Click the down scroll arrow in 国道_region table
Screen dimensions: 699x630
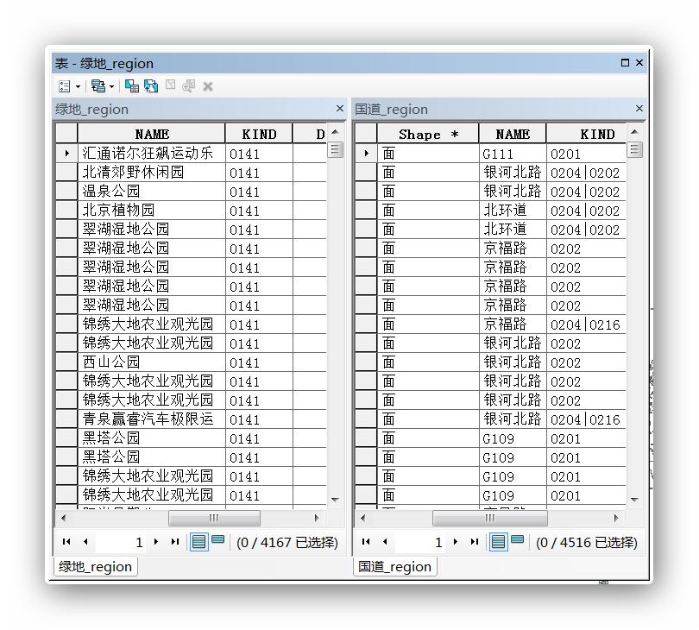tap(635, 500)
